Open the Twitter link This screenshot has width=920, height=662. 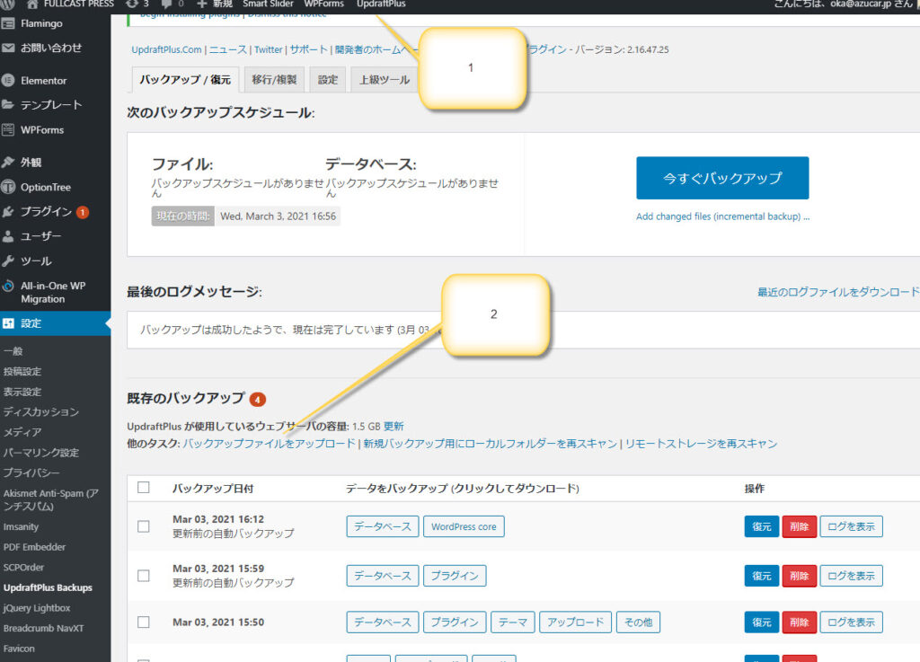click(x=269, y=49)
